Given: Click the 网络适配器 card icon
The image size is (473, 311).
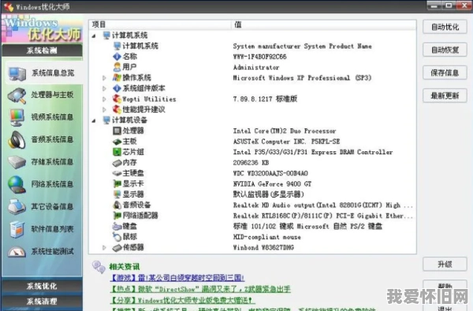Looking at the screenshot, I should (117, 216).
